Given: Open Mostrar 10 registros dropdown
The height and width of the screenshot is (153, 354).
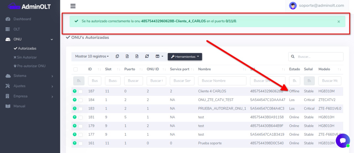Looking at the screenshot, I should click(92, 56).
